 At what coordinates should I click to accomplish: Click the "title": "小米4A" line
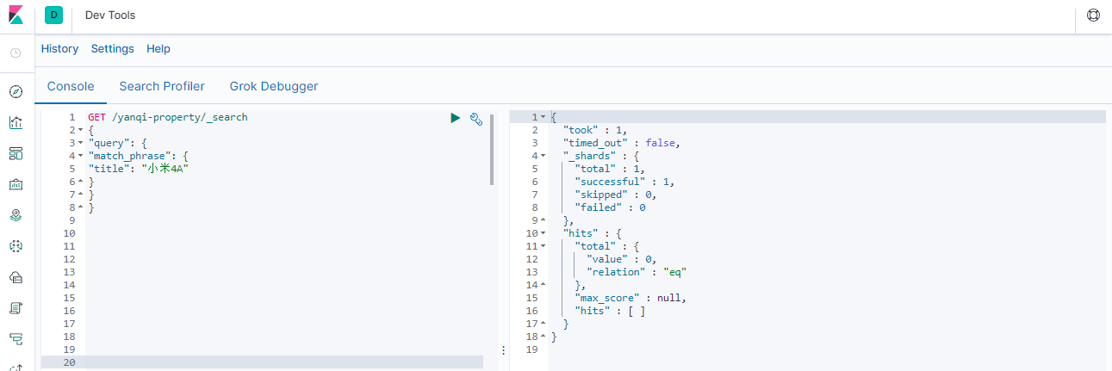tap(138, 169)
